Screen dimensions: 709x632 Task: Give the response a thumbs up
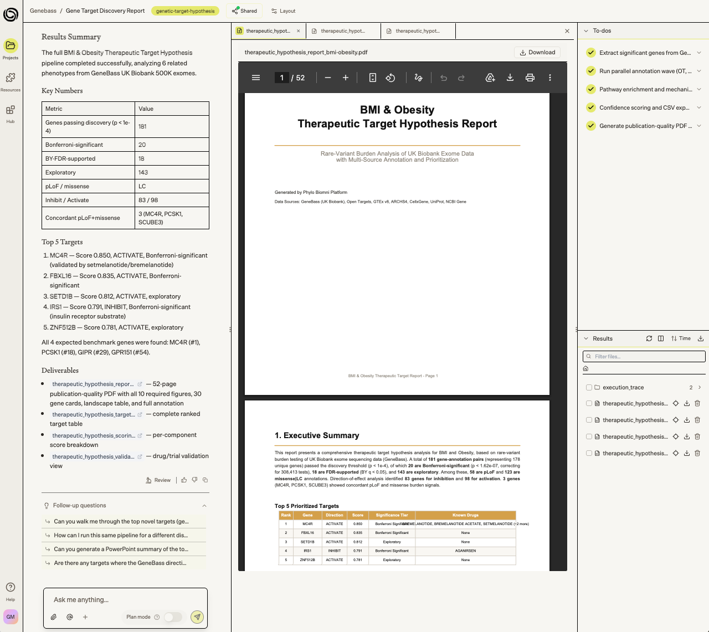coord(184,480)
